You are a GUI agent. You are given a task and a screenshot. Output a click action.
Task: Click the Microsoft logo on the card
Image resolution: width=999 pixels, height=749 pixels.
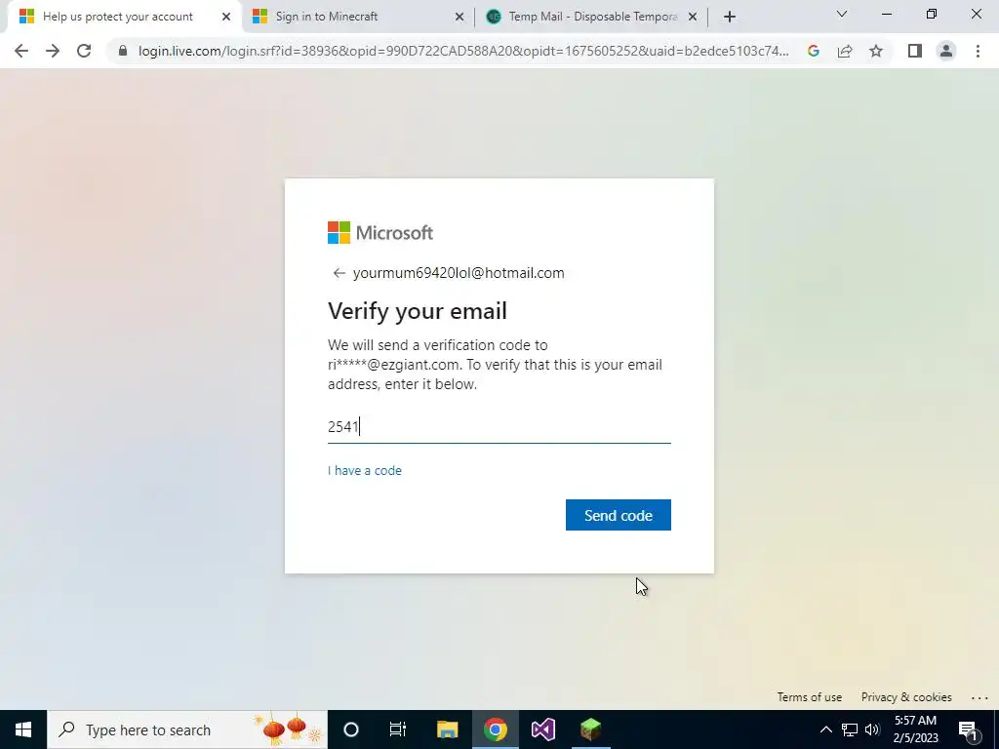point(380,232)
